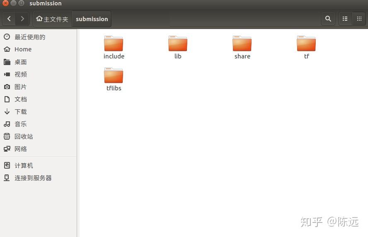Open 视频 label in the sidebar

[21, 75]
